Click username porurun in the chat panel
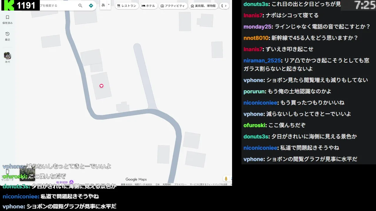The image size is (376, 211). click(x=254, y=91)
